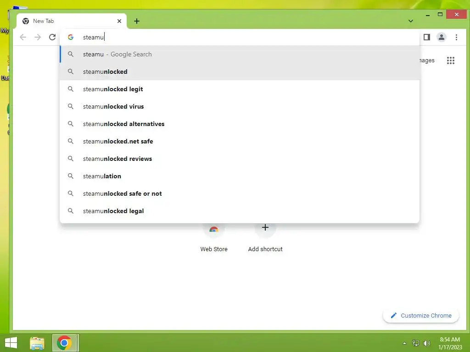Reload the current page
Screen dimensions: 470x352
click(52, 37)
